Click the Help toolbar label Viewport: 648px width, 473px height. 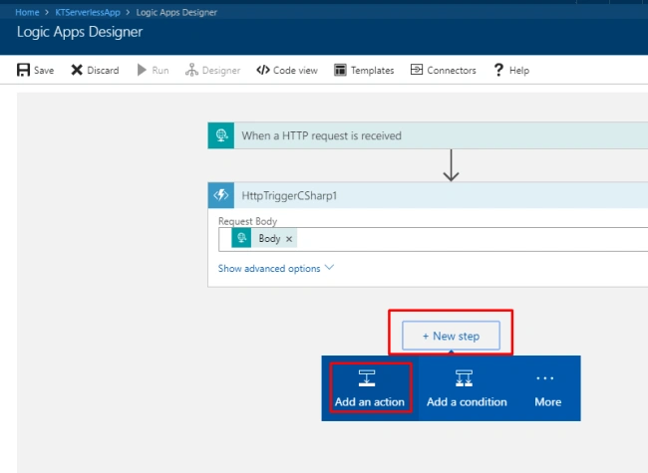click(x=519, y=70)
